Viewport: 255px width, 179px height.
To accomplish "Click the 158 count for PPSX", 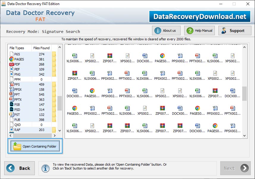I will tap(41, 89).
